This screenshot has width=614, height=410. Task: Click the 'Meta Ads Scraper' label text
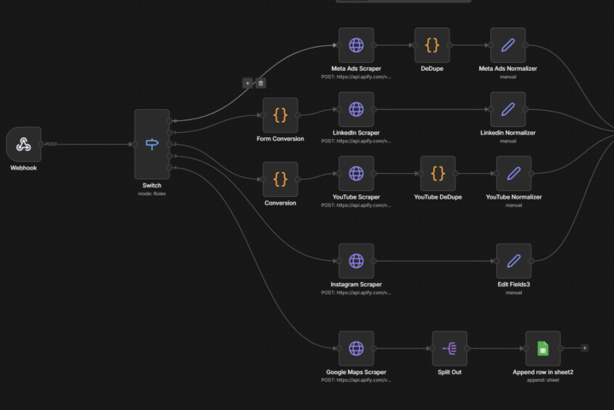356,68
